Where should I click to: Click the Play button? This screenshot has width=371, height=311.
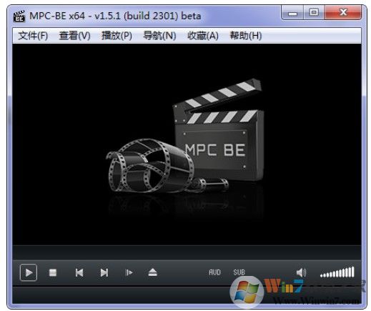pyautogui.click(x=29, y=272)
